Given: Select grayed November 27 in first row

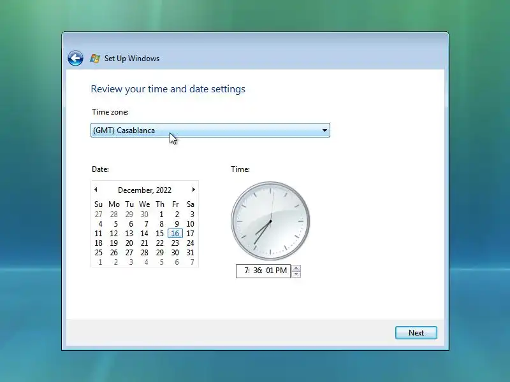Looking at the screenshot, I should 98,215.
